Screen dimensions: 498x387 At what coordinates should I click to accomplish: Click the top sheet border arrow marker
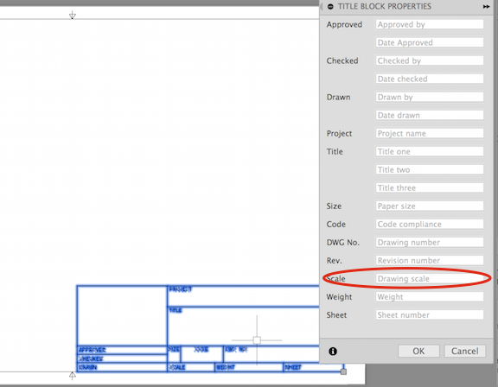(73, 15)
